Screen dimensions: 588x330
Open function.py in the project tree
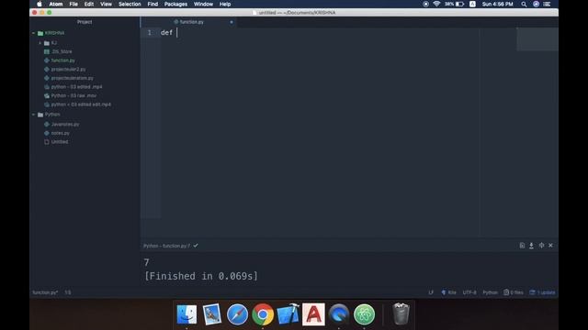[x=63, y=60]
